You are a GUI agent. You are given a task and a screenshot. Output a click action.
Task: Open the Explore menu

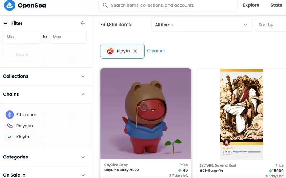251,5
